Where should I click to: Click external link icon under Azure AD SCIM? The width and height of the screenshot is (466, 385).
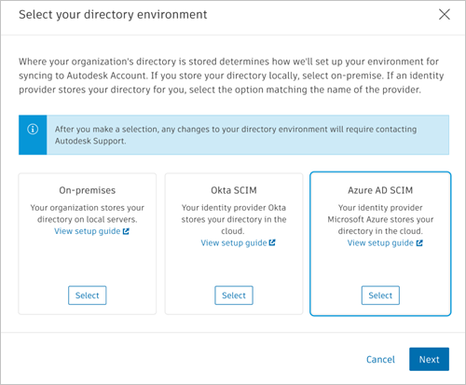419,243
